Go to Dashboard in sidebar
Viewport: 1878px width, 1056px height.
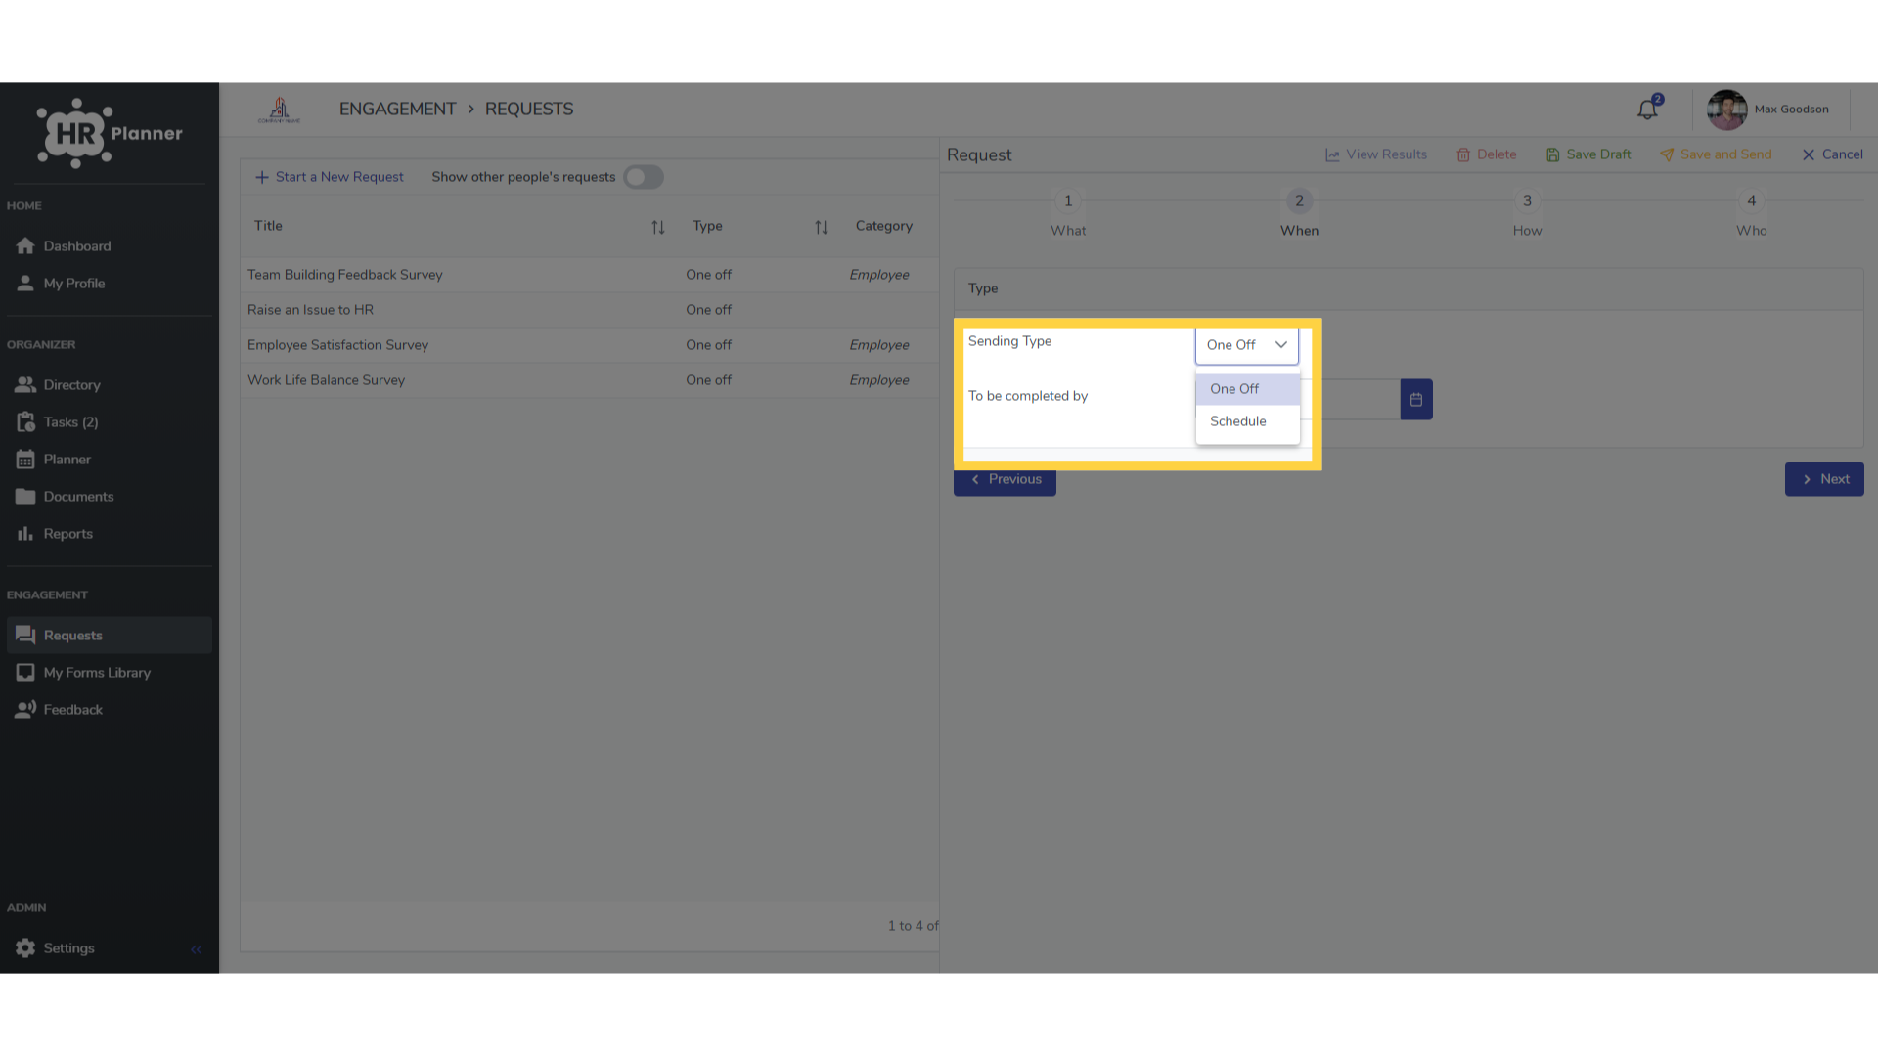point(109,246)
